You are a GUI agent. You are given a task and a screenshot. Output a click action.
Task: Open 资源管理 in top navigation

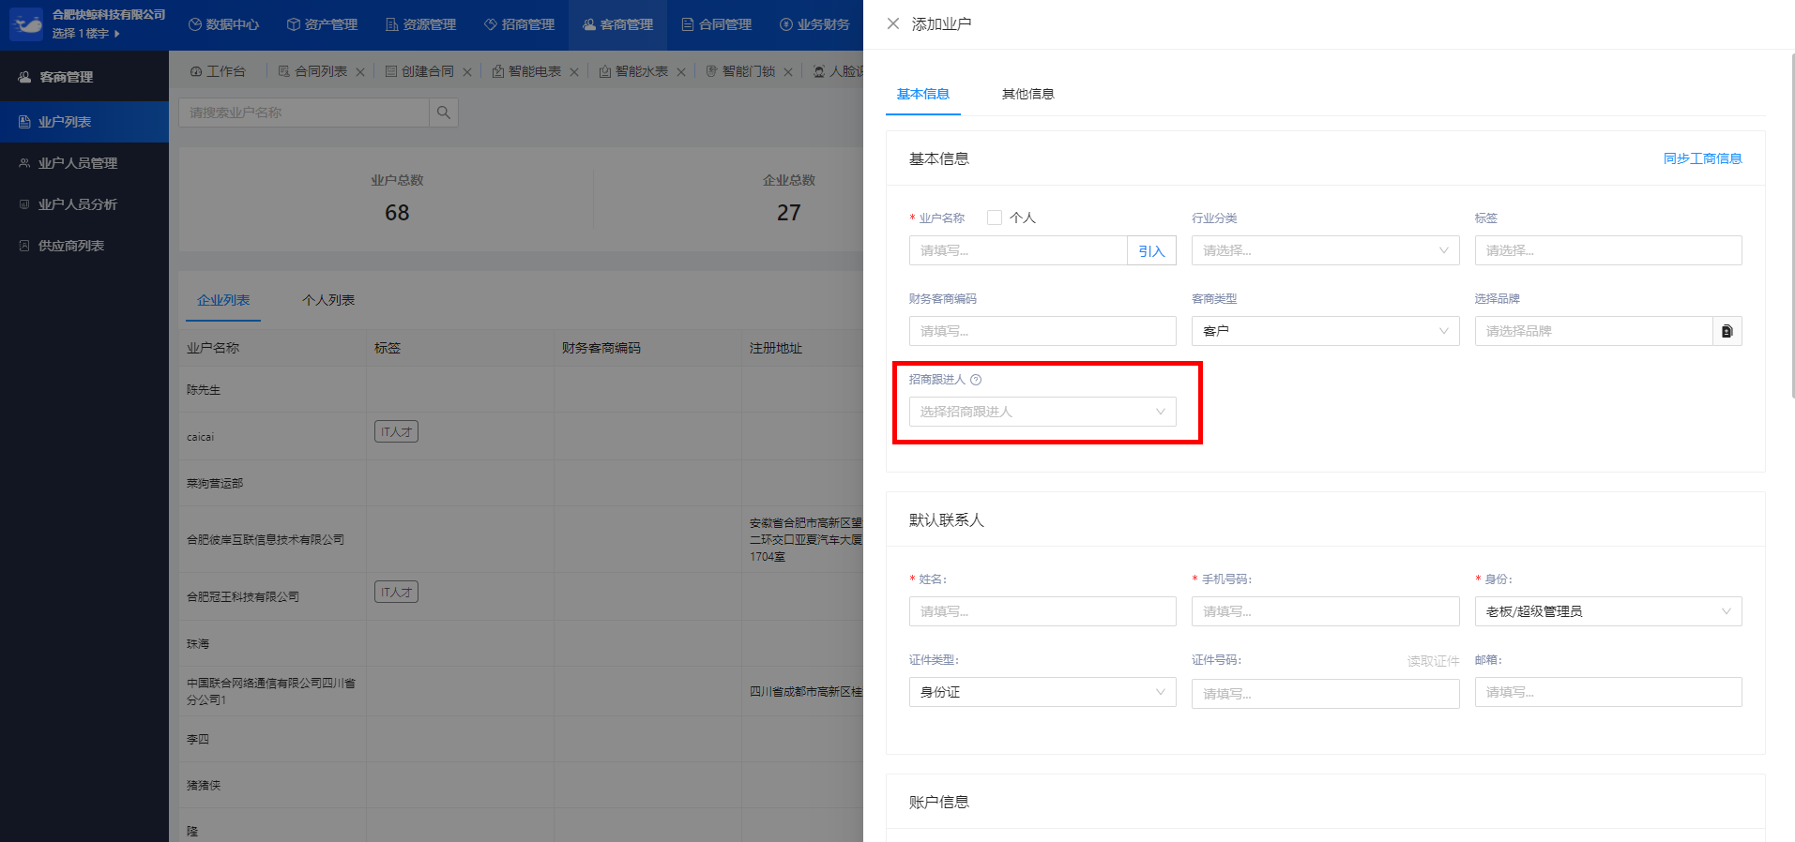pyautogui.click(x=420, y=24)
